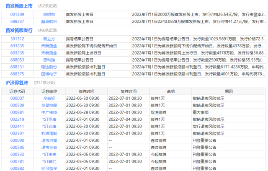
Task: Open stock code 301312 link
Action: 17,39
